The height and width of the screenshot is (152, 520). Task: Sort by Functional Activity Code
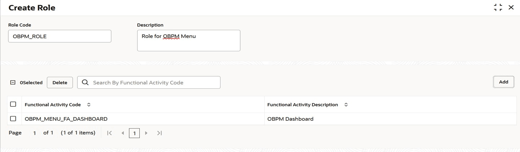point(89,105)
